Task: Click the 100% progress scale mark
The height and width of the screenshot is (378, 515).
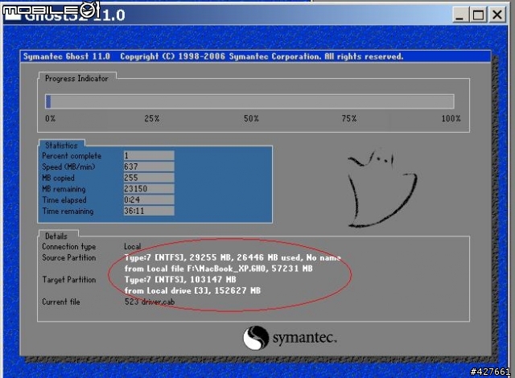Action: (451, 118)
